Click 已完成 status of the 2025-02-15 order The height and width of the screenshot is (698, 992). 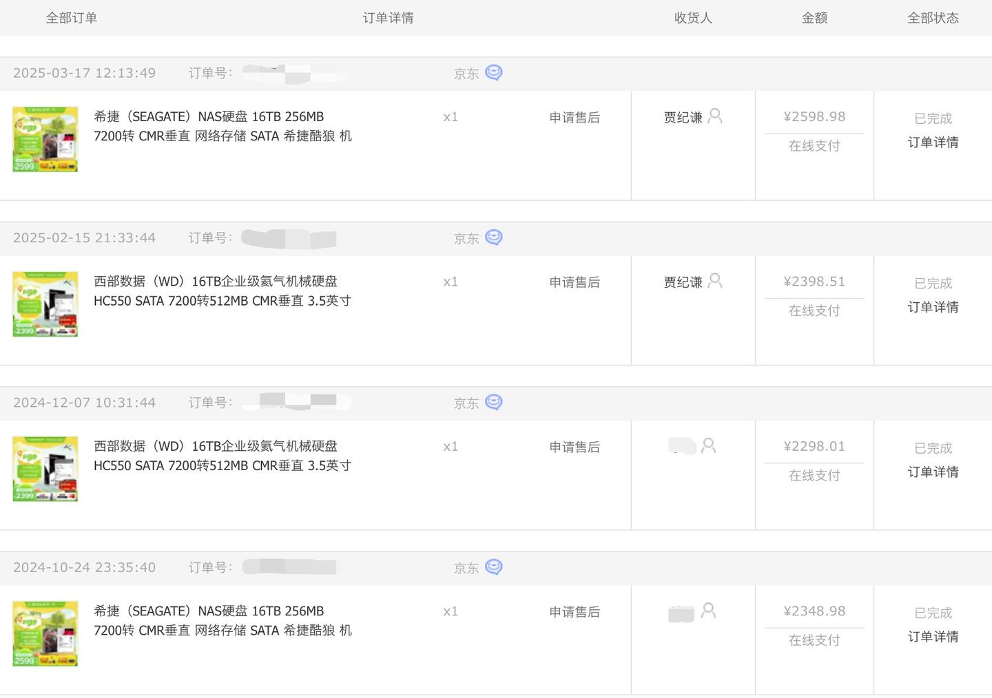933,284
